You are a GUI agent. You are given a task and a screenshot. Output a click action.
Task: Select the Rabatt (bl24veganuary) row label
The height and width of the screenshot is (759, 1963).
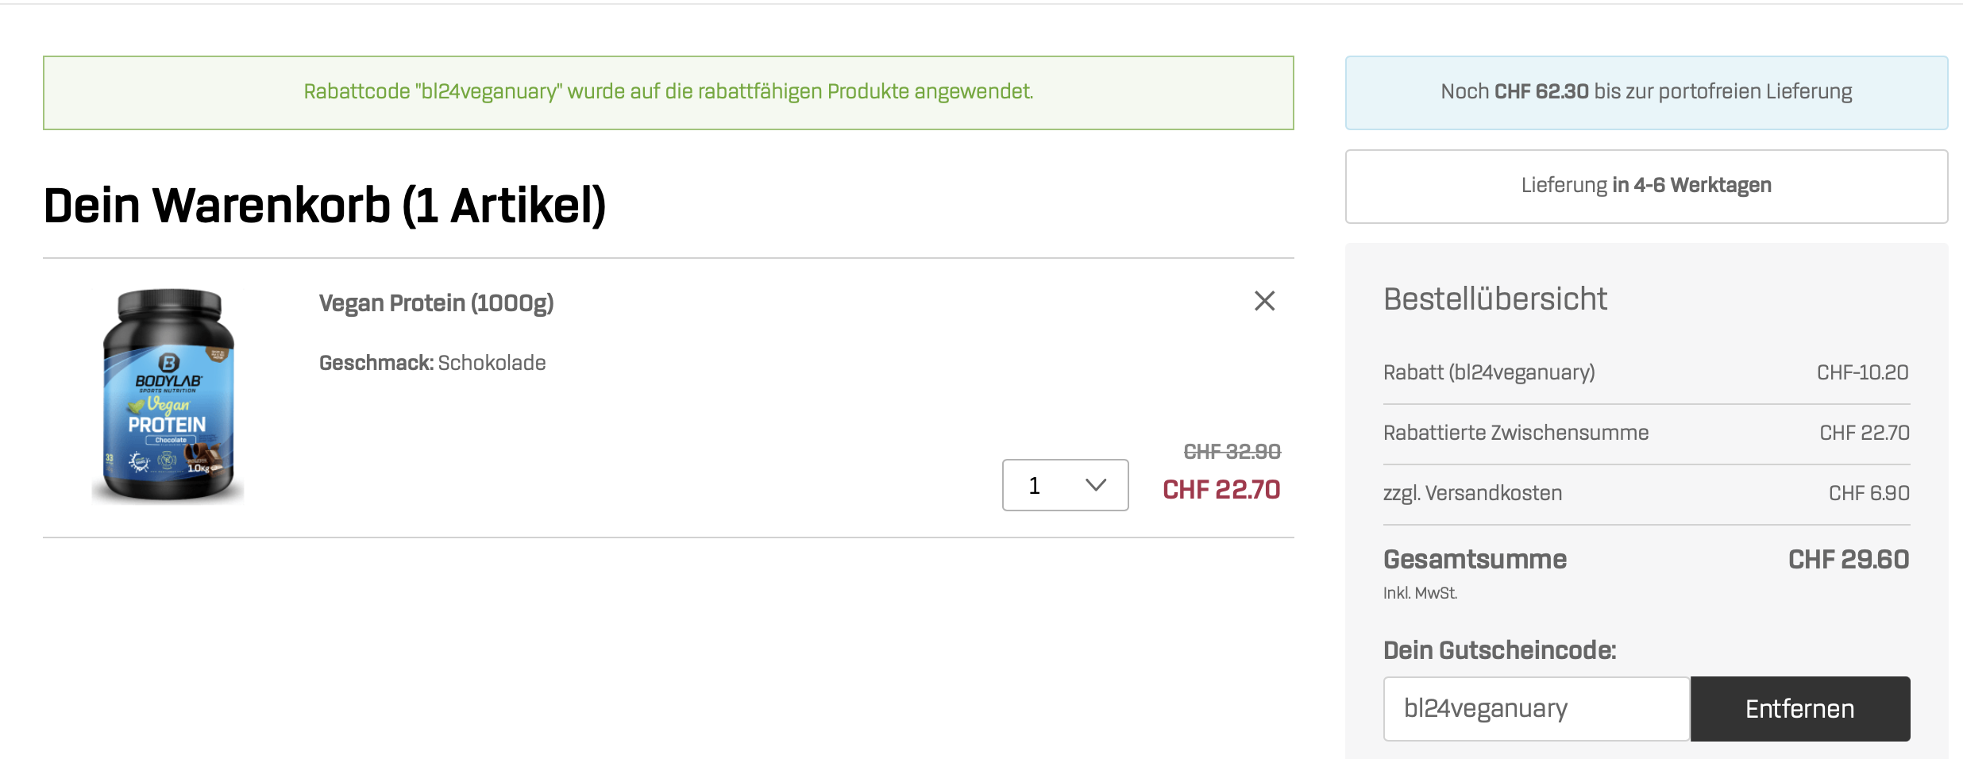pyautogui.click(x=1489, y=372)
